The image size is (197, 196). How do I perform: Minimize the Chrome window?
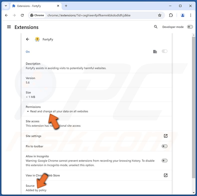pos(170,6)
